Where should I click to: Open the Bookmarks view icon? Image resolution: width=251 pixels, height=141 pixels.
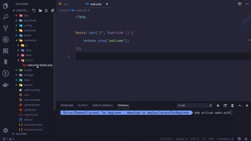click(5, 62)
